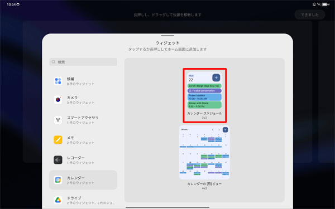Tap the できました done button
Screen dimensions: 335x209
click(310, 14)
